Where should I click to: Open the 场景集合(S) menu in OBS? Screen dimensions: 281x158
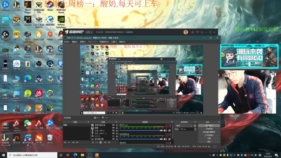point(104,42)
